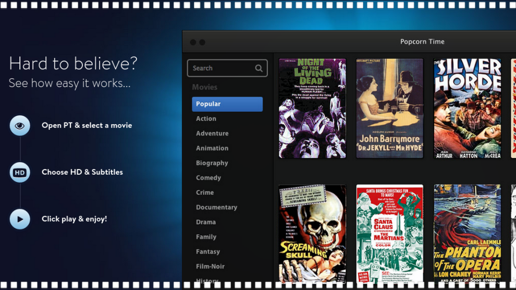Click the magnifying glass search icon
This screenshot has width=516, height=290.
(x=259, y=68)
